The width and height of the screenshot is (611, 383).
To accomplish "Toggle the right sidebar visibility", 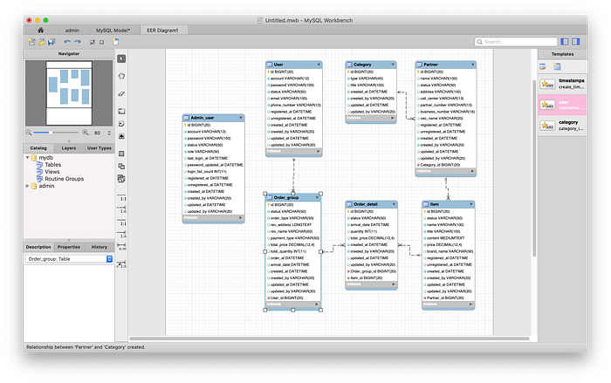I will click(576, 42).
